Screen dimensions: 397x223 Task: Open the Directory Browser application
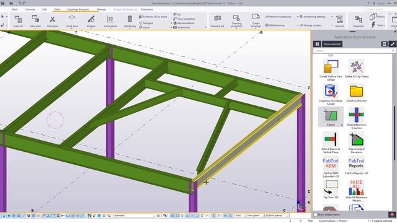[x=357, y=93]
